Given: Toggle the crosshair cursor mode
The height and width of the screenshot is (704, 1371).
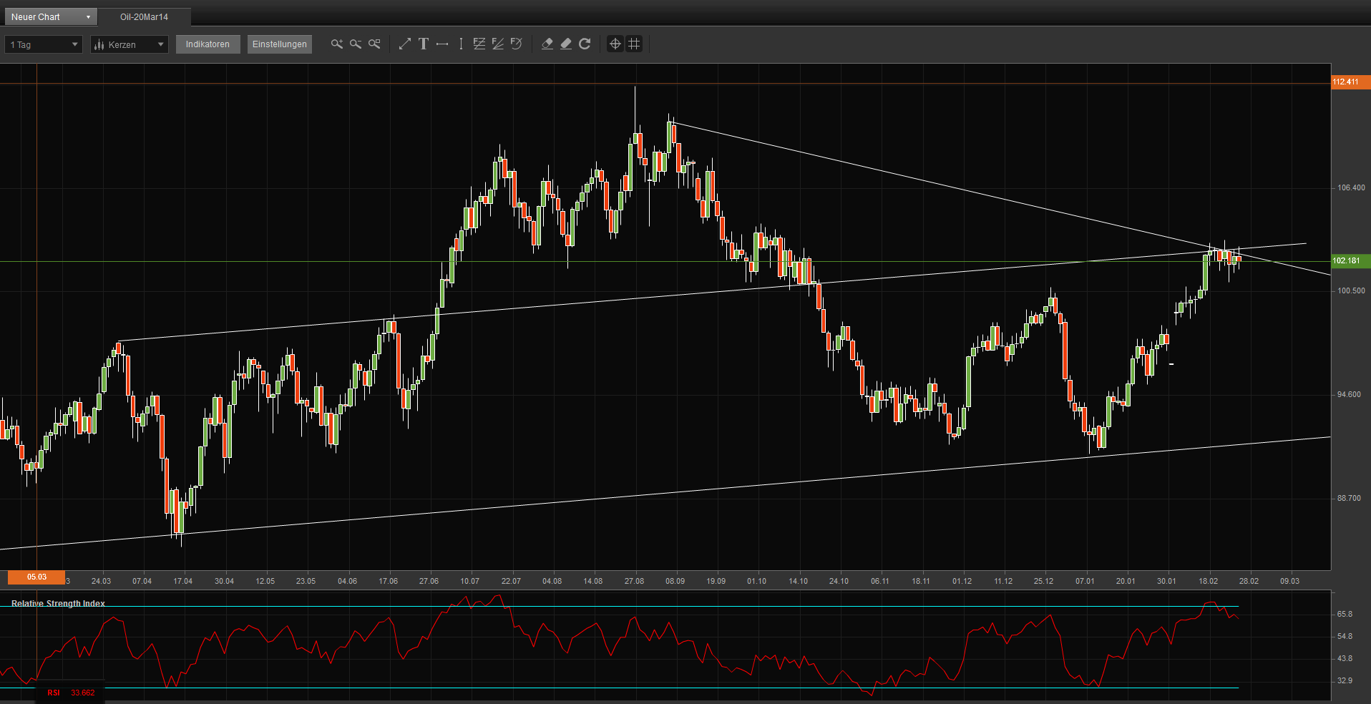Looking at the screenshot, I should [615, 44].
